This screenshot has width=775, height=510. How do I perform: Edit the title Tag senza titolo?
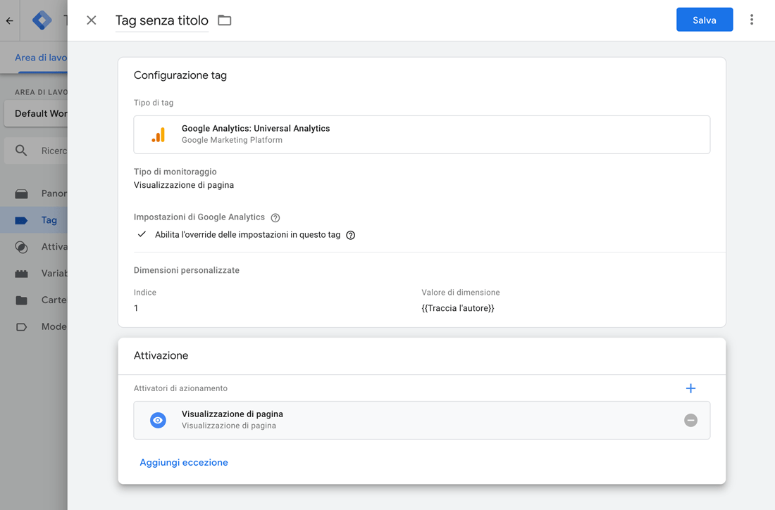162,20
